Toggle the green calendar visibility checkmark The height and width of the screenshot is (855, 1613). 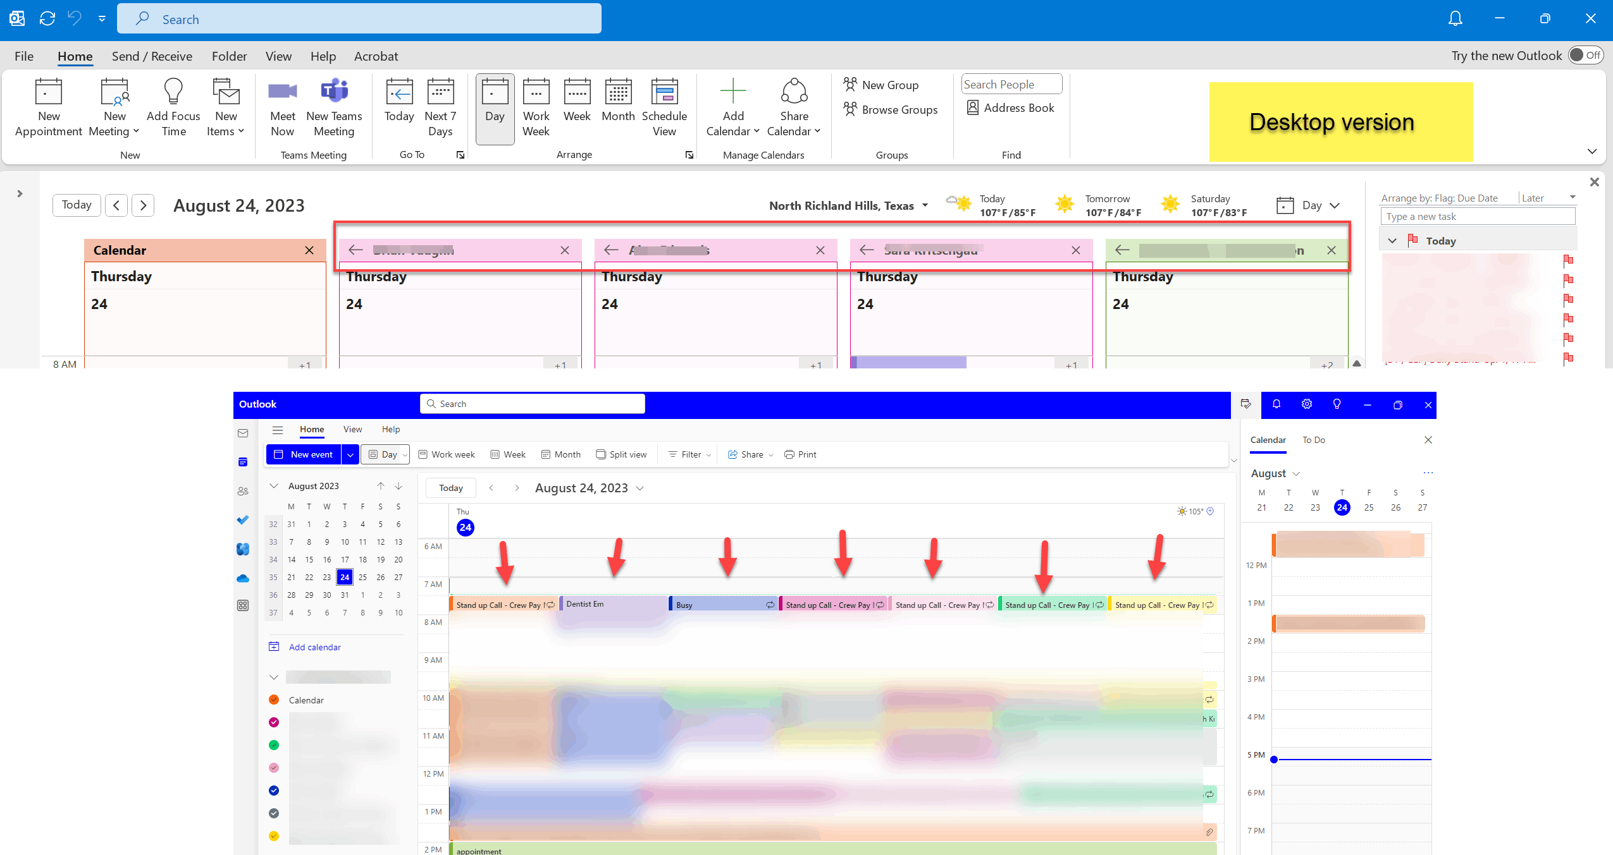pos(274,745)
